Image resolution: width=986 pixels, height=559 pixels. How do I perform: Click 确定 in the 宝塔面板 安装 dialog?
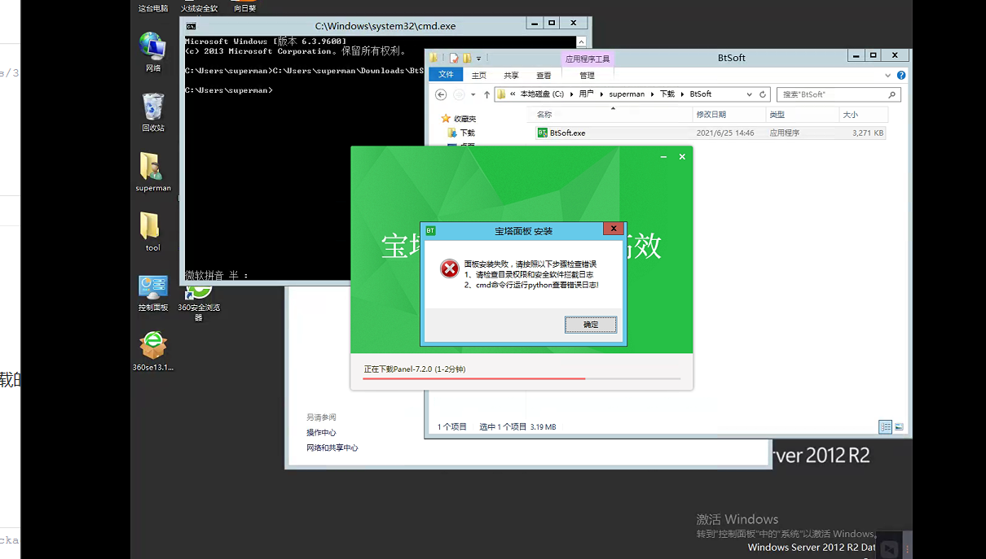591,325
